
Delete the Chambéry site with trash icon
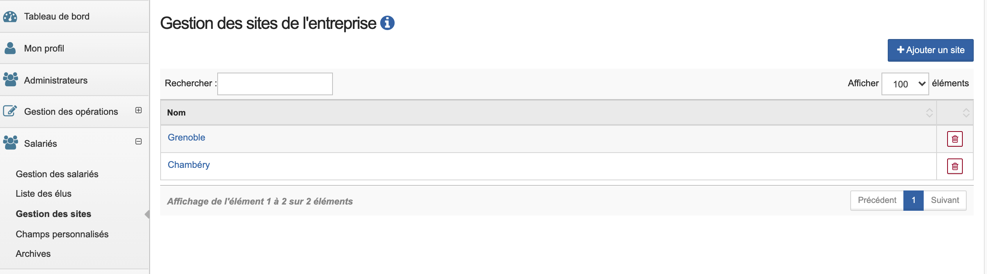pos(955,166)
